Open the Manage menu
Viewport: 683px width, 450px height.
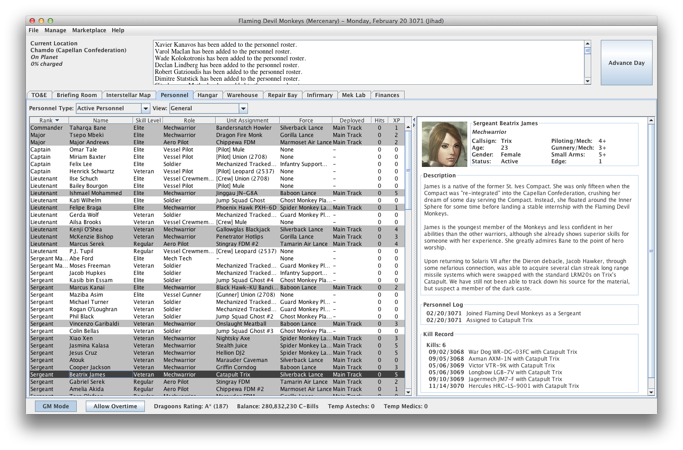(x=55, y=30)
